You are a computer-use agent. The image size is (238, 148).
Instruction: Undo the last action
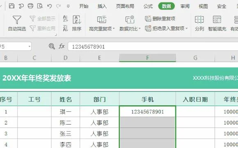[50, 6]
